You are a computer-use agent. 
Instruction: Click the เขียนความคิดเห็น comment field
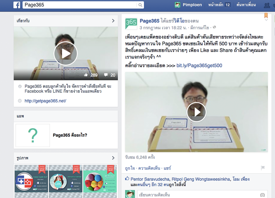[x=203, y=194]
